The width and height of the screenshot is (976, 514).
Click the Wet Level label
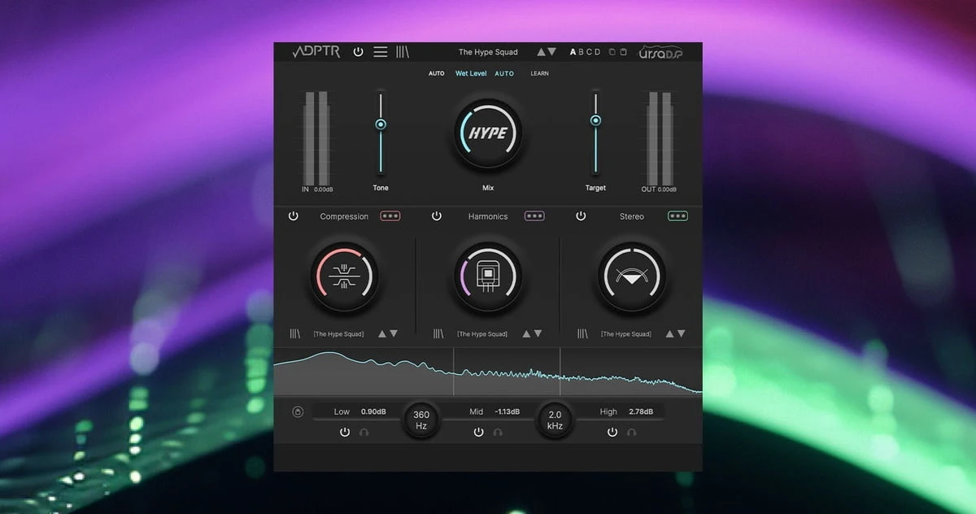pos(471,73)
